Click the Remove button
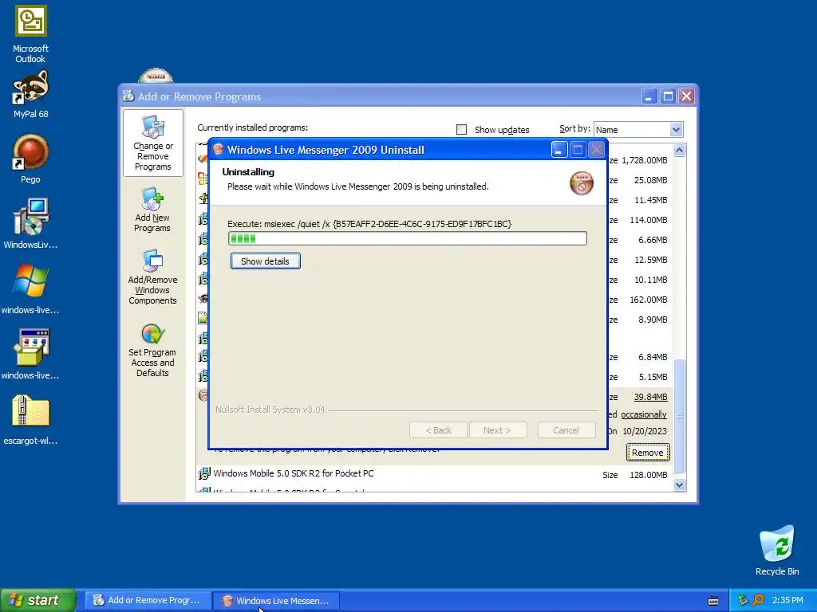The image size is (817, 612). [648, 453]
